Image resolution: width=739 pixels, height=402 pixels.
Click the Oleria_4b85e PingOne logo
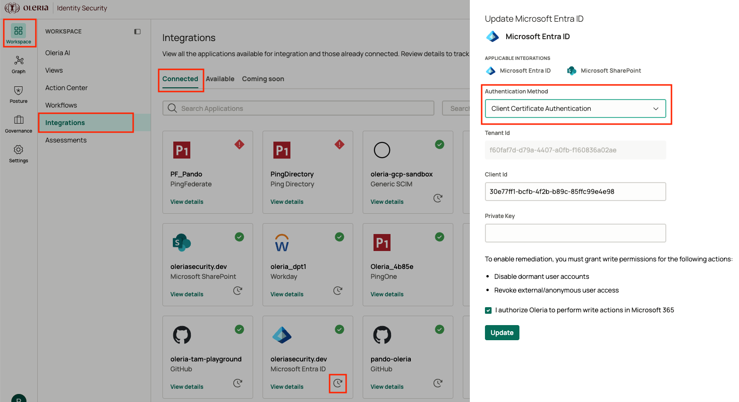(x=382, y=243)
